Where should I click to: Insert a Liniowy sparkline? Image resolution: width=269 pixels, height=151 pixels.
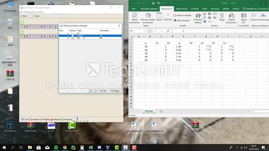point(253,17)
